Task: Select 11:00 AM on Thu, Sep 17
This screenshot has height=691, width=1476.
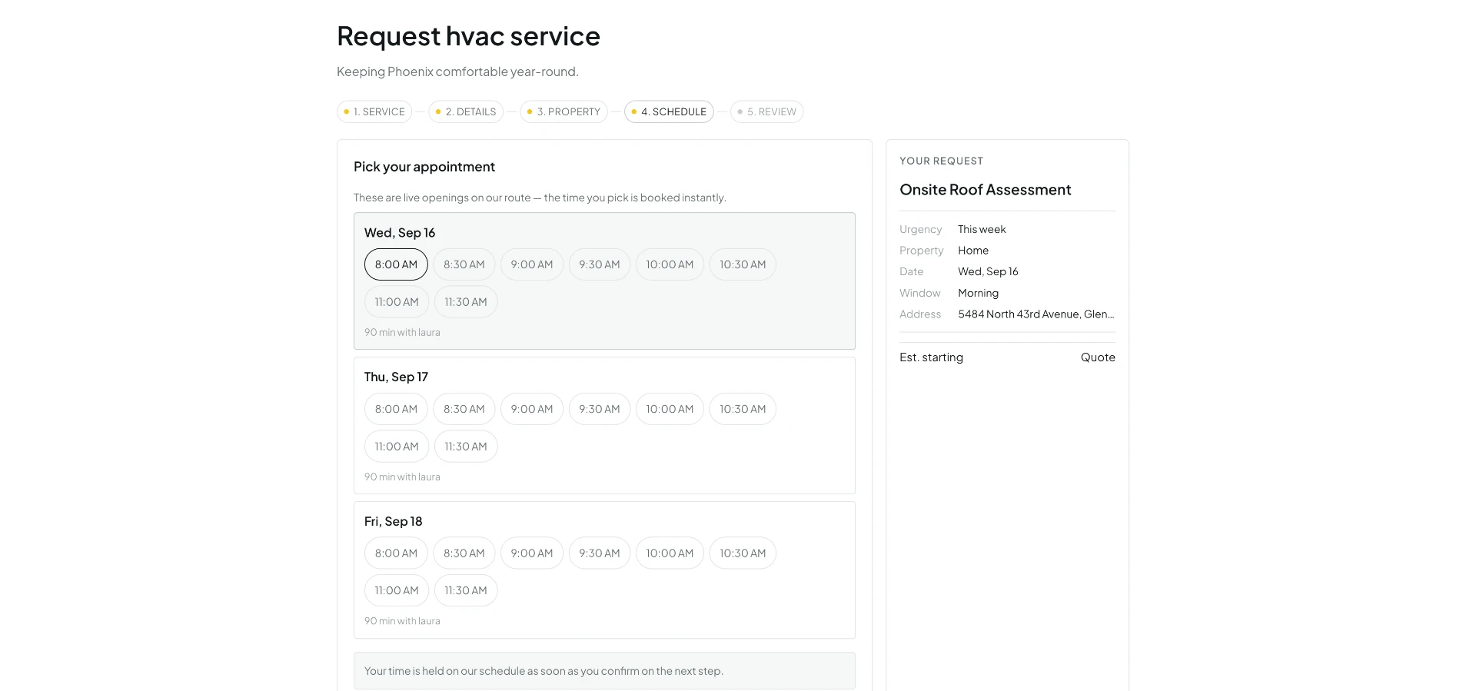Action: 397,447
